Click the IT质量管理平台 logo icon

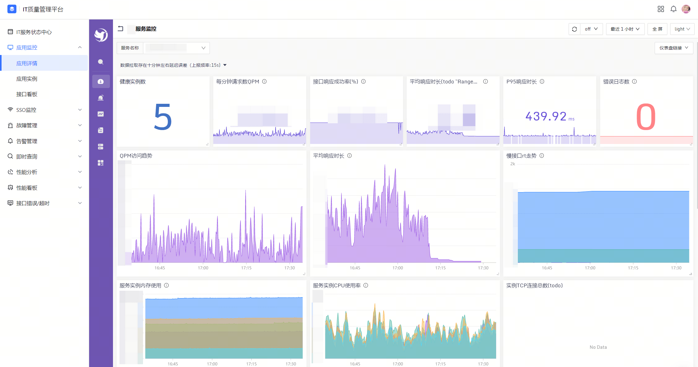click(12, 9)
